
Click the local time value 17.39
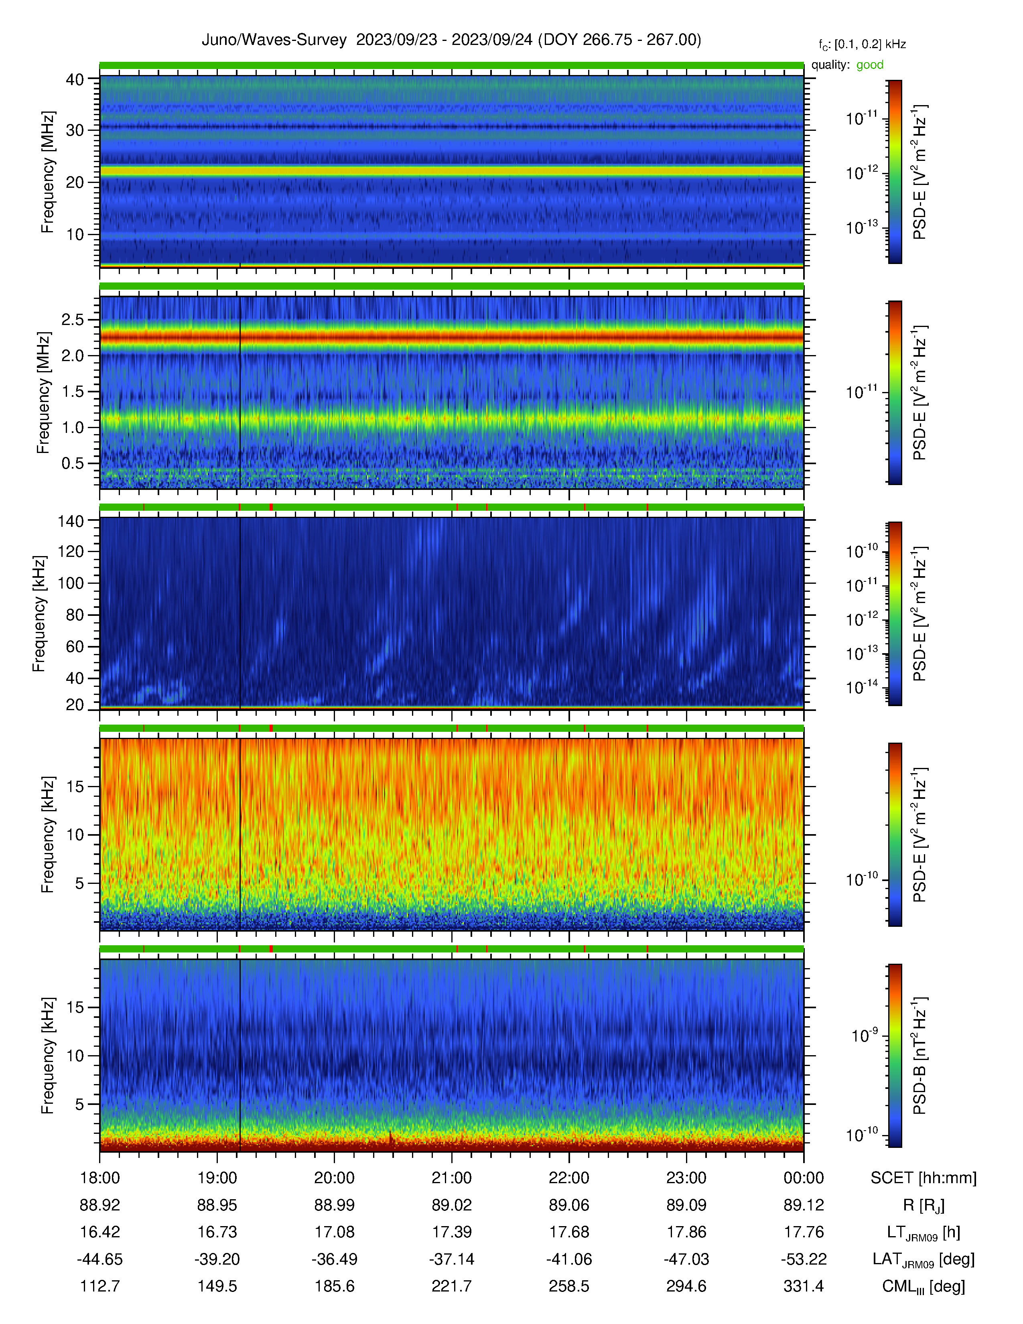[x=451, y=1232]
